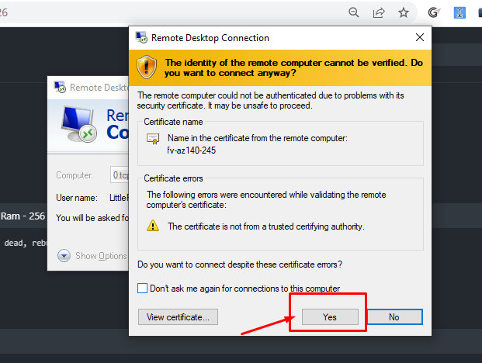
Task: Click "Do you want to connect despite these certificate errors?" text
Action: coord(240,264)
